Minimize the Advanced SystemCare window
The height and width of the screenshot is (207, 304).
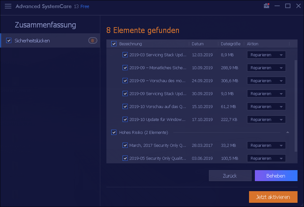click(x=277, y=6)
